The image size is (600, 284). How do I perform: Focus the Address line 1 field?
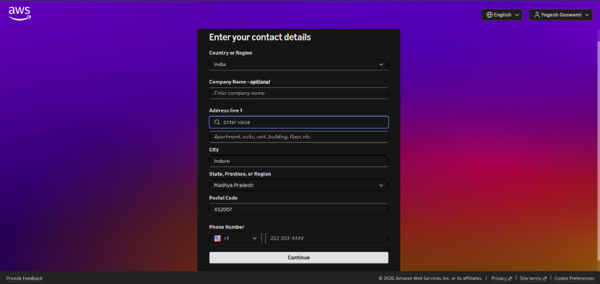pyautogui.click(x=299, y=122)
